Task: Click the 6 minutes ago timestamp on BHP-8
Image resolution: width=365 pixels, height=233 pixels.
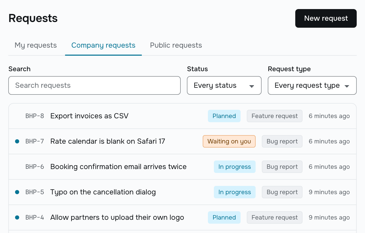Action: pos(329,116)
